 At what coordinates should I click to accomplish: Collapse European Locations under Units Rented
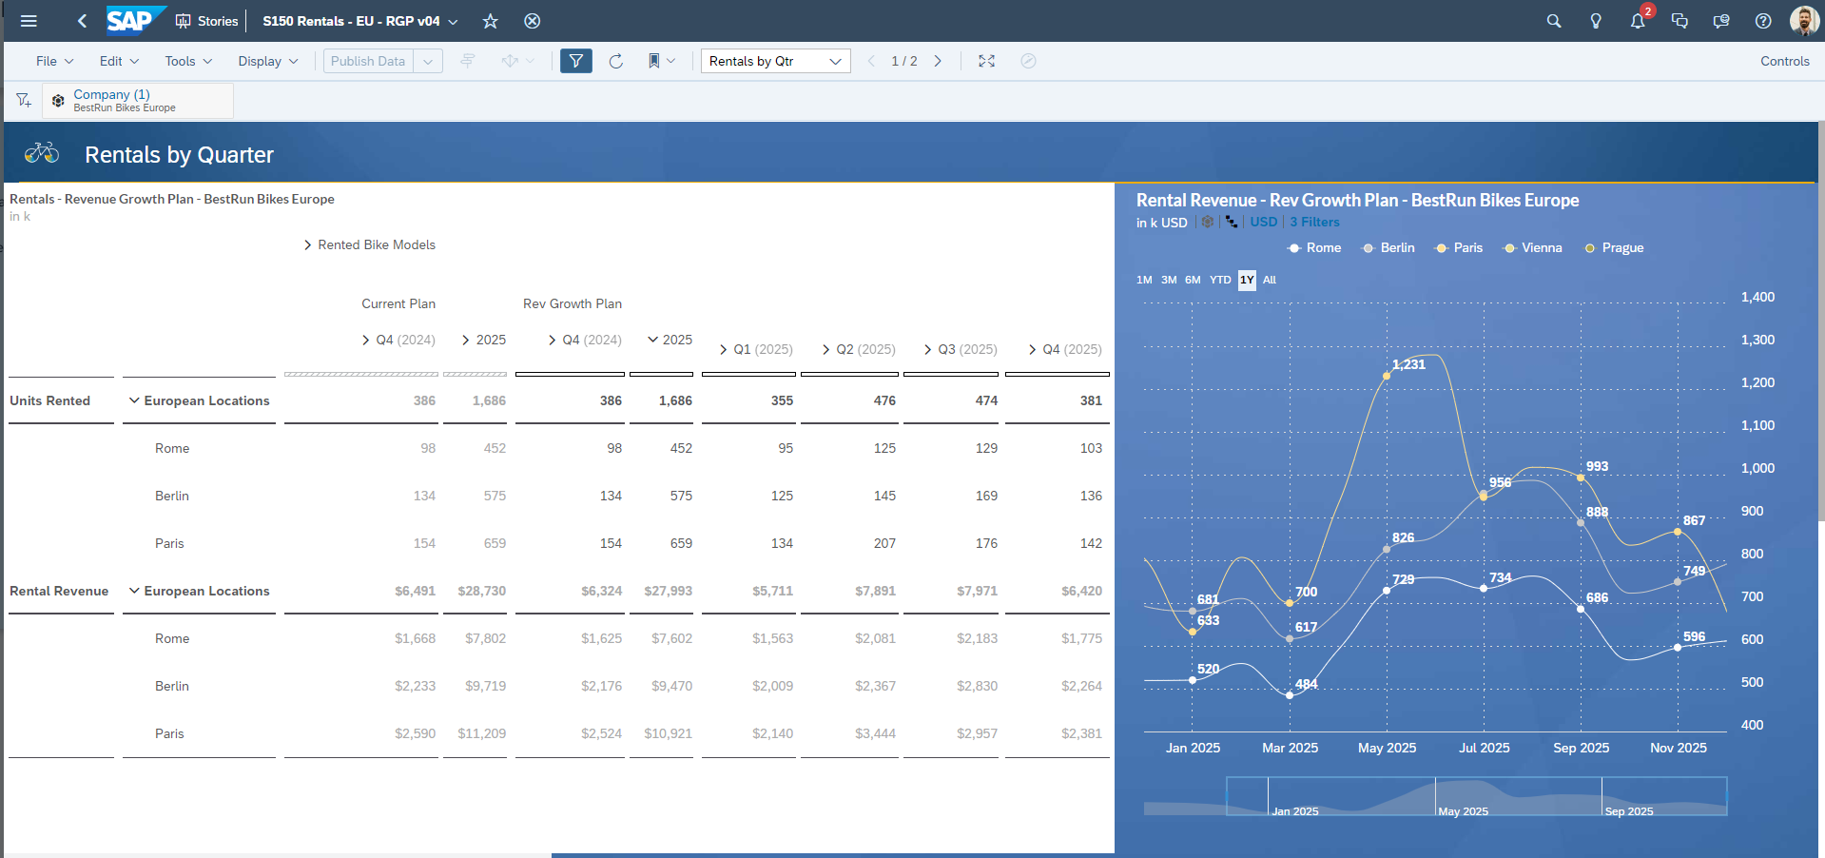tap(134, 400)
